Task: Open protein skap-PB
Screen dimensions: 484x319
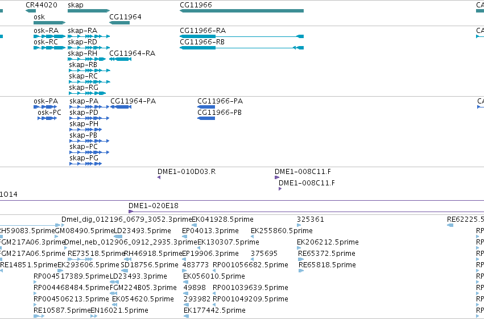Action: click(x=84, y=135)
